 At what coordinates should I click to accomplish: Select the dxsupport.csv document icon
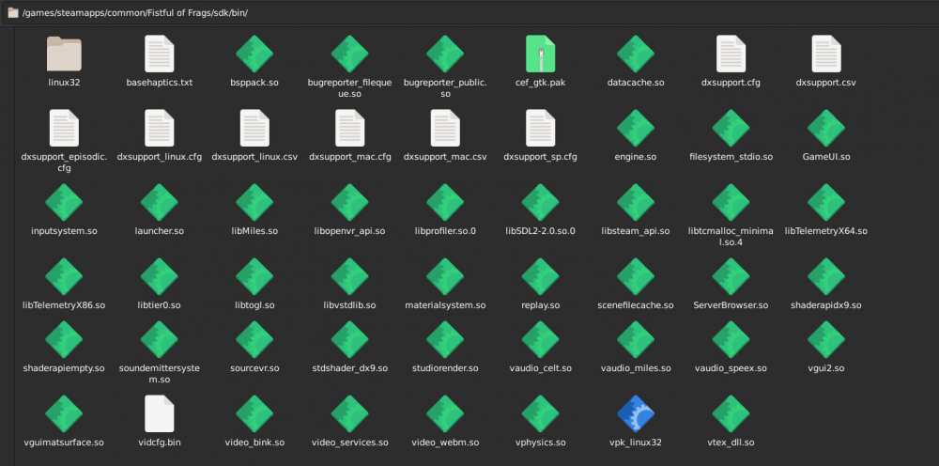[x=825, y=54]
